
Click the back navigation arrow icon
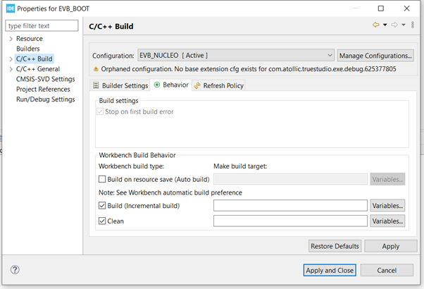tap(376, 25)
